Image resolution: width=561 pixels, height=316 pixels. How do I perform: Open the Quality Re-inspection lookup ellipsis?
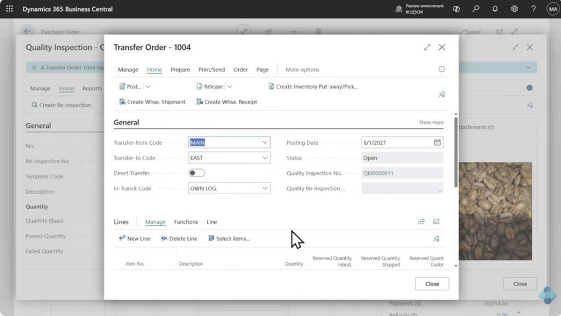pyautogui.click(x=439, y=189)
